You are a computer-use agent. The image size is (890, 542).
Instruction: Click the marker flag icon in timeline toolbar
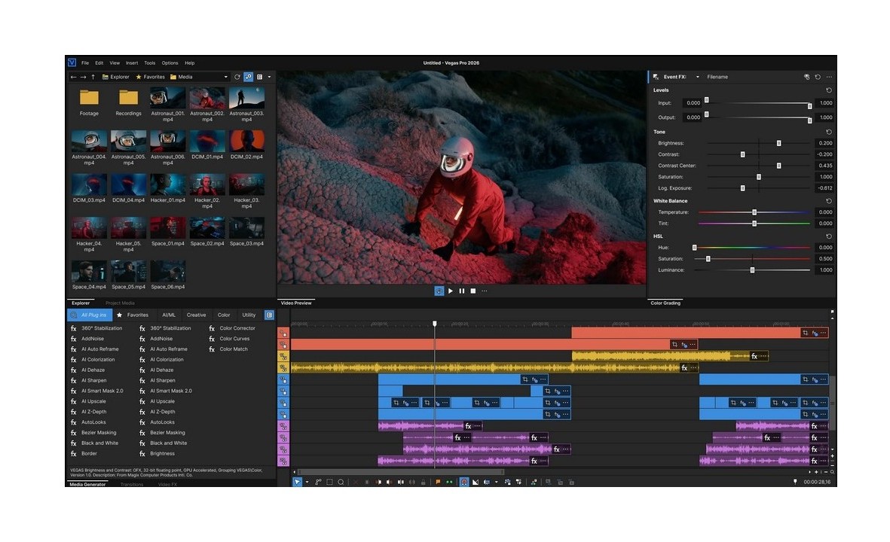point(438,483)
